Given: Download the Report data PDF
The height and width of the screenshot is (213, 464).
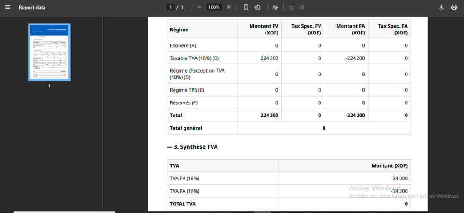Looking at the screenshot, I should pyautogui.click(x=441, y=7).
